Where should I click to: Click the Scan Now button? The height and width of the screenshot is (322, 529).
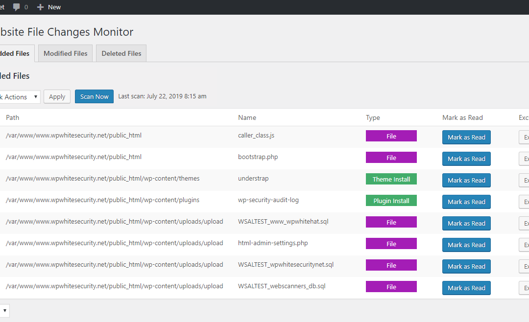pos(94,96)
